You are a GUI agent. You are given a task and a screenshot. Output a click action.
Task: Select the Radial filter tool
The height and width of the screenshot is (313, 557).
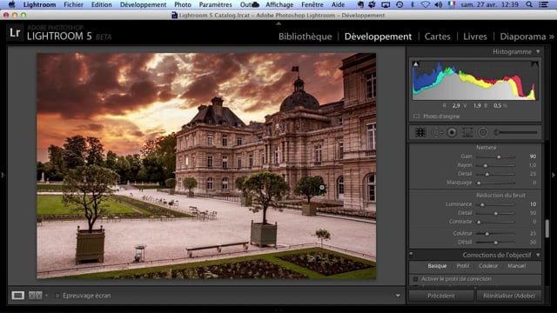[483, 132]
